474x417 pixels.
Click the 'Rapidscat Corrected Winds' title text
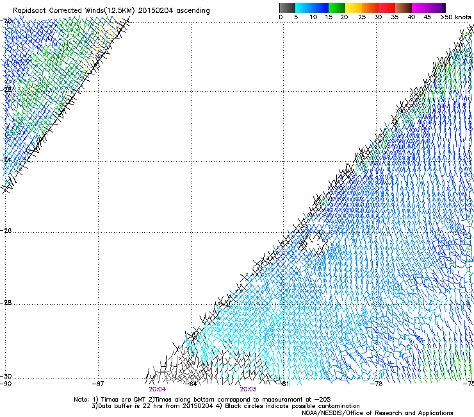coord(58,10)
